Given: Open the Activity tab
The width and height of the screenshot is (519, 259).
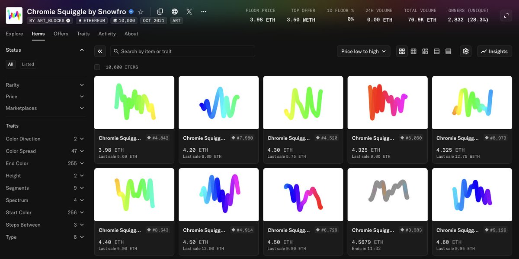Looking at the screenshot, I should pos(107,34).
